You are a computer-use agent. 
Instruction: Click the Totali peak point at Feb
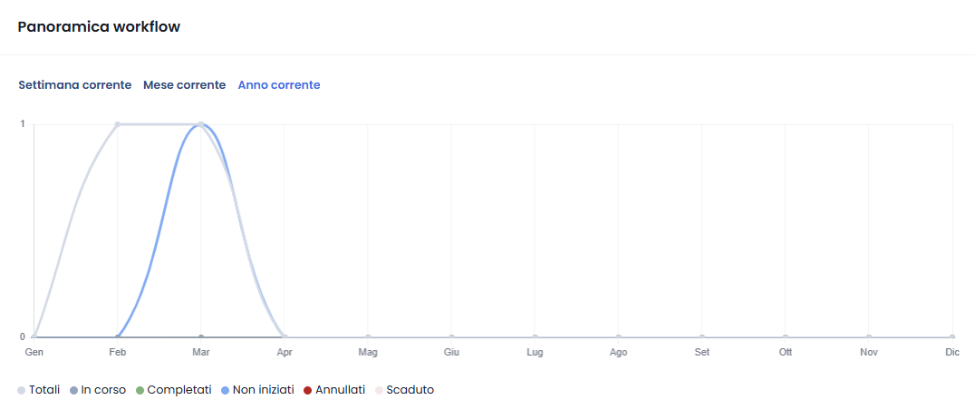point(117,124)
